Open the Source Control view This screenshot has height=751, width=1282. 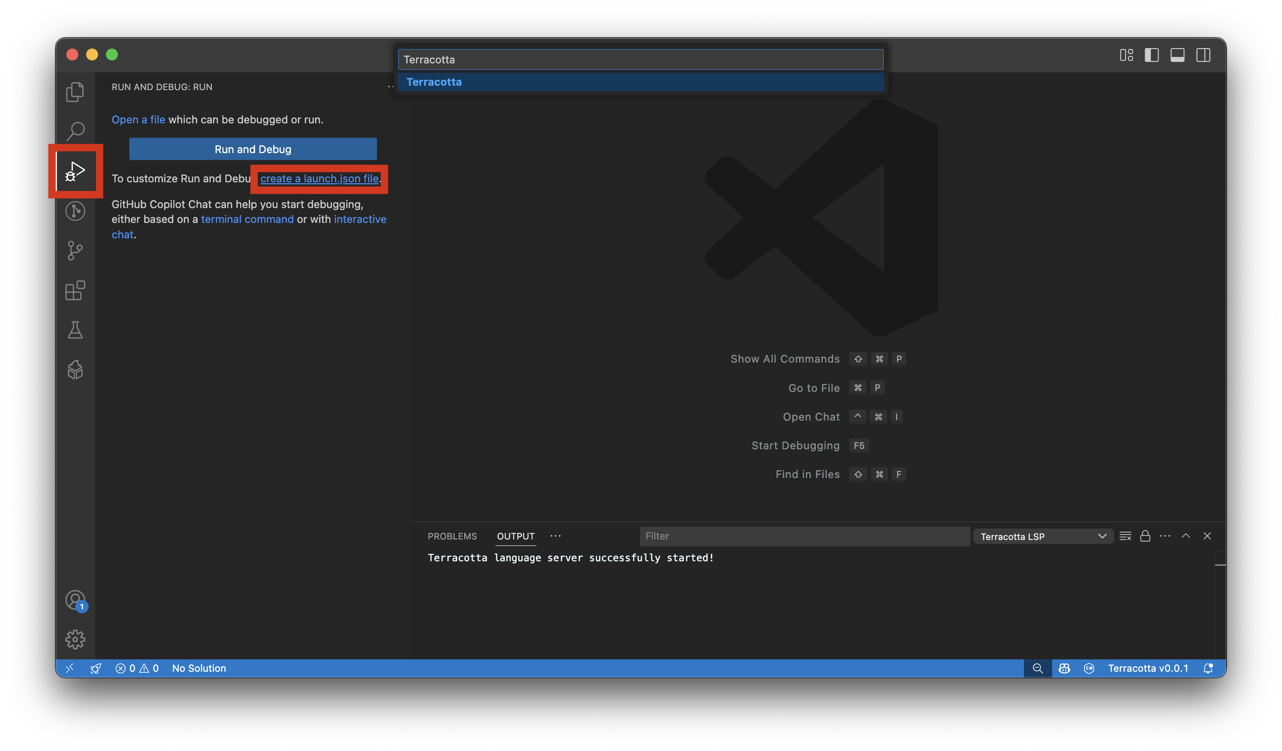[x=75, y=250]
